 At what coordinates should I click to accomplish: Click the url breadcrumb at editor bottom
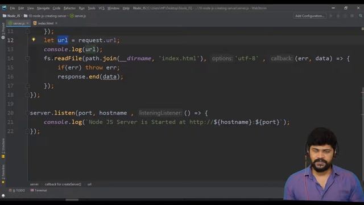click(x=89, y=184)
